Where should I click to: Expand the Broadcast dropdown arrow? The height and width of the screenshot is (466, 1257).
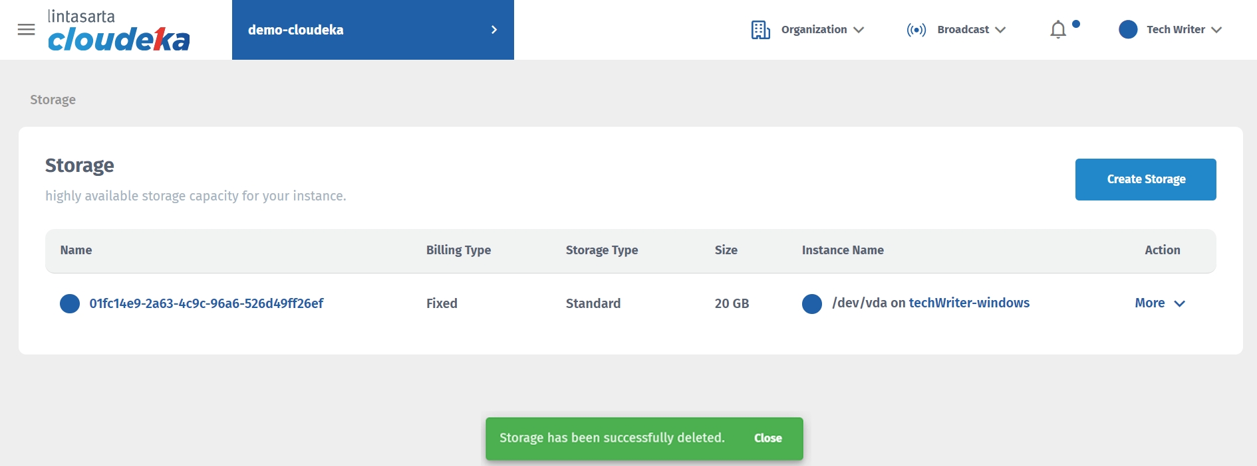(1000, 30)
